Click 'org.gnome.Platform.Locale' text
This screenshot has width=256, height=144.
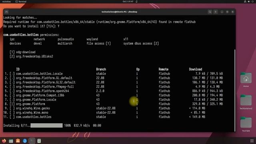[x=36, y=100]
